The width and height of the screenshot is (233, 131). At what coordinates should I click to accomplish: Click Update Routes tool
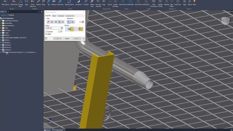coord(160,3)
